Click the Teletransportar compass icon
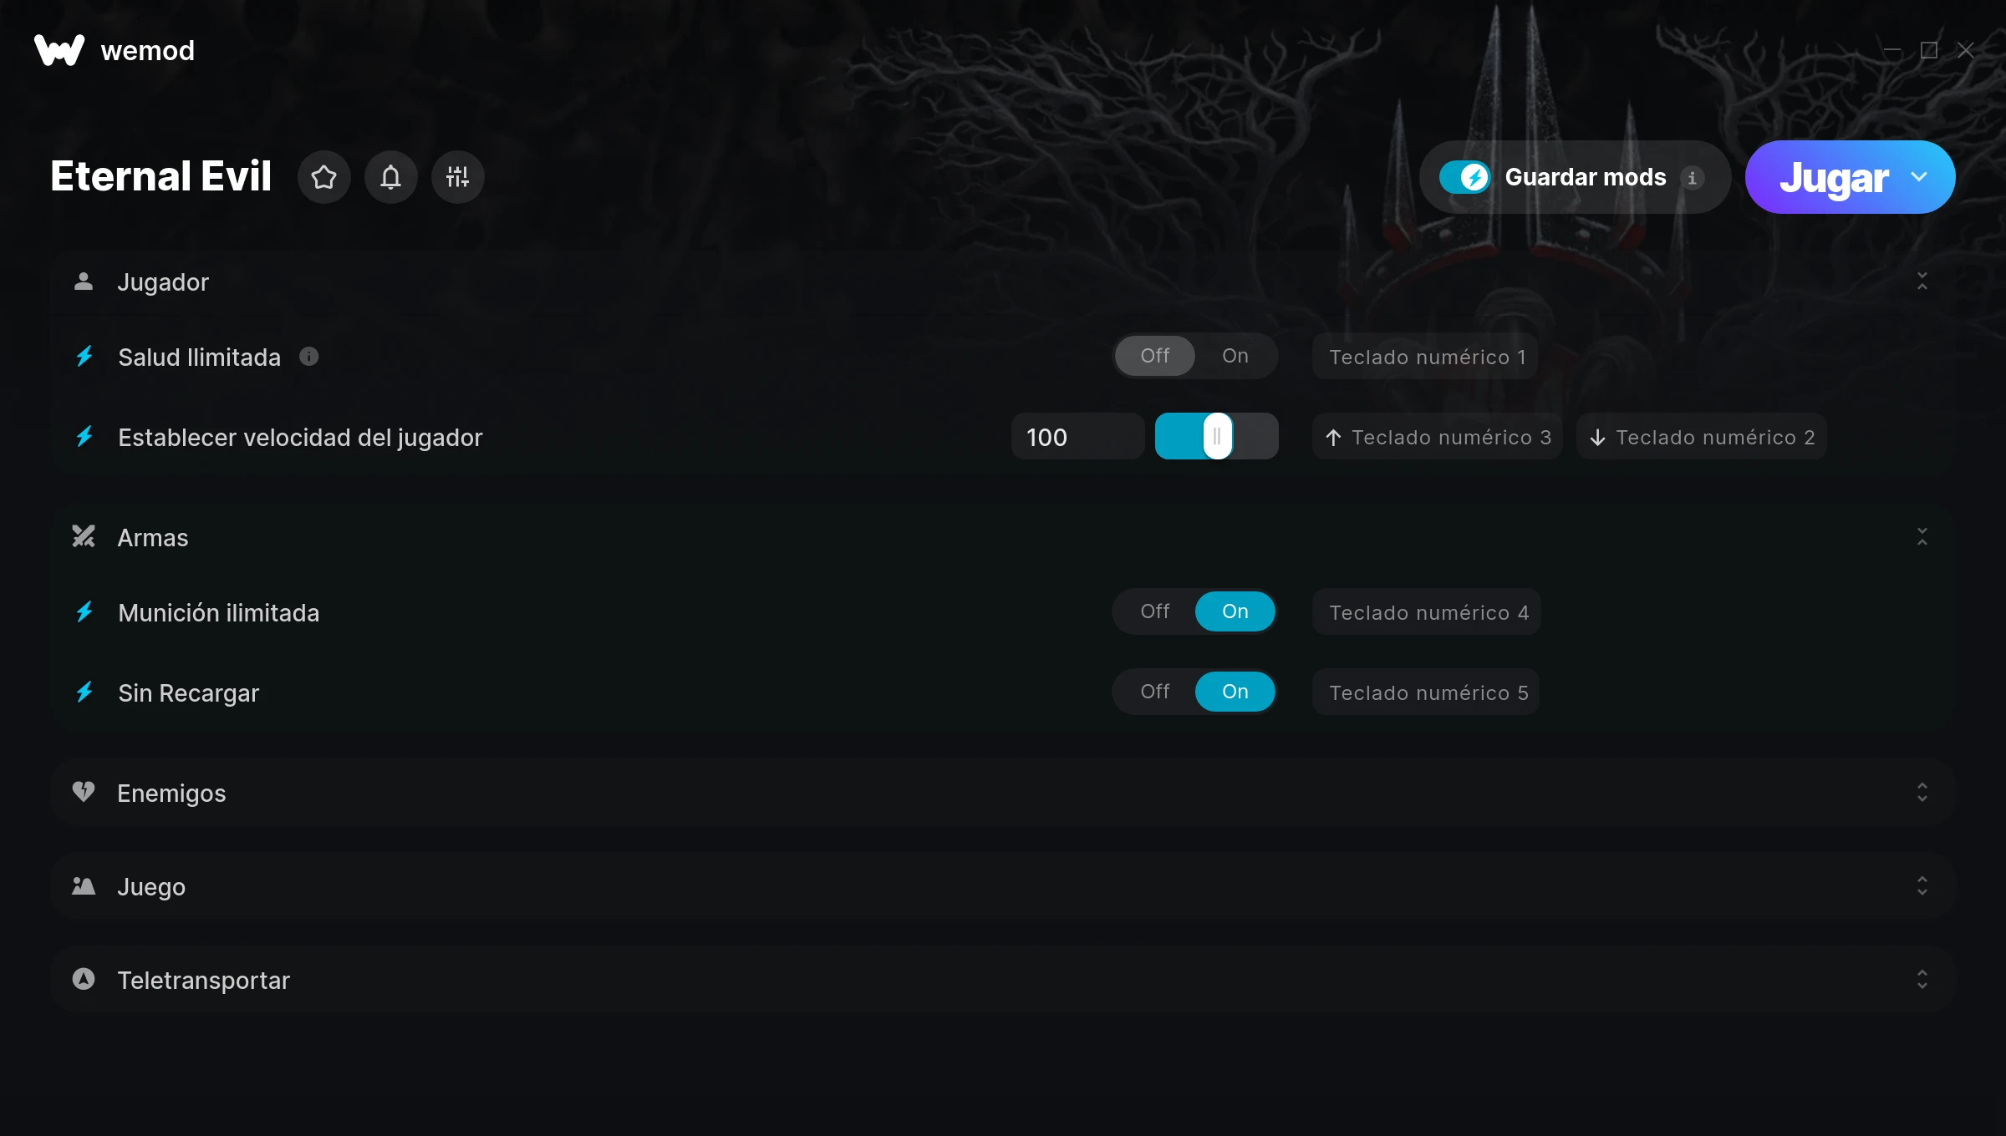2006x1136 pixels. [84, 979]
